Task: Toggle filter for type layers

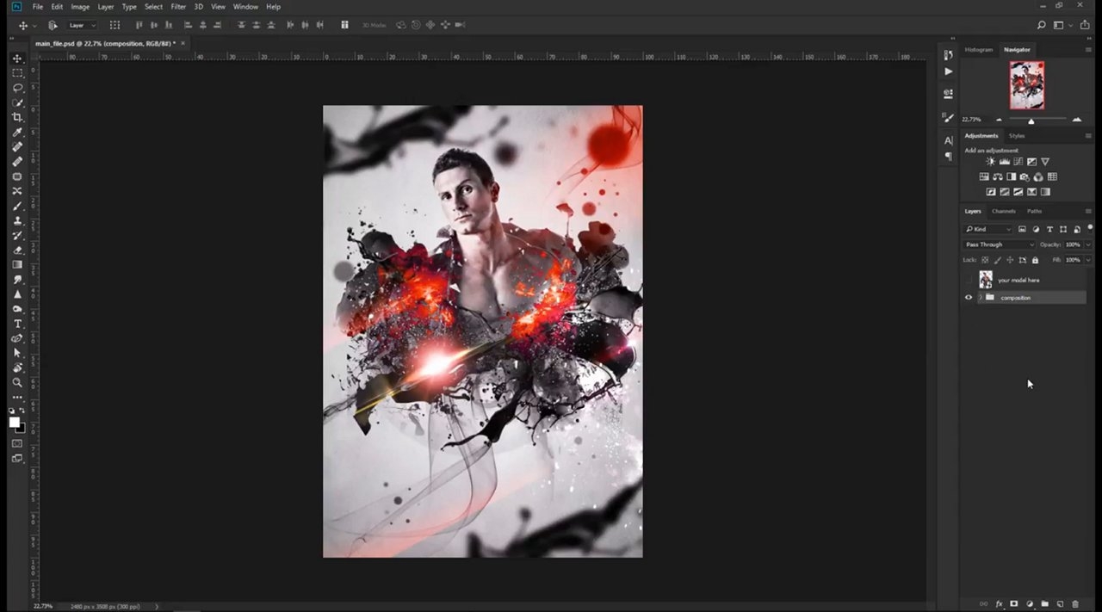Action: tap(1049, 229)
